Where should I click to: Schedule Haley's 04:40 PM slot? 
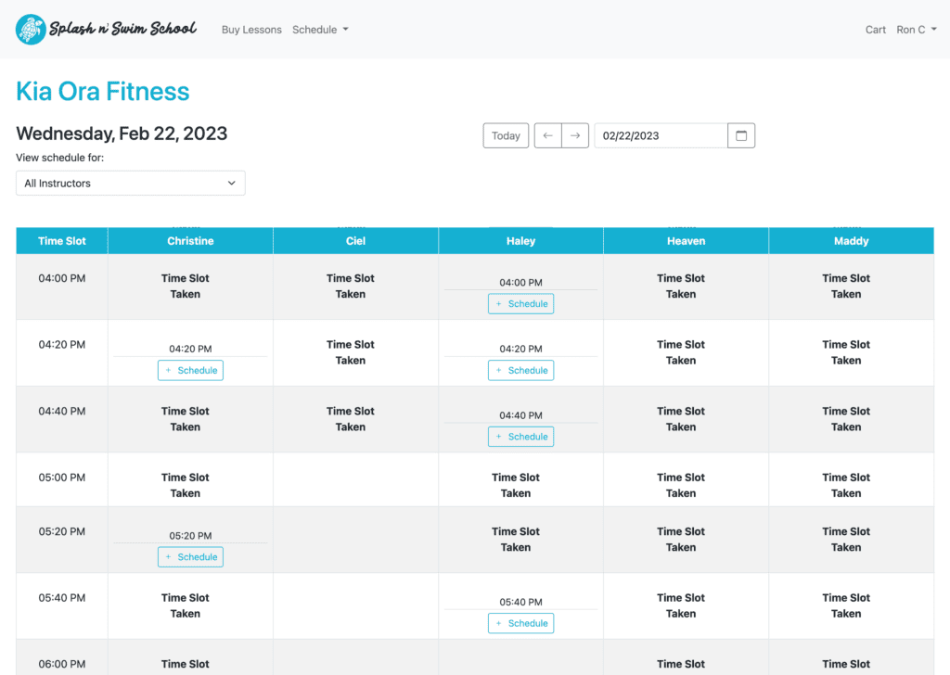pos(520,436)
